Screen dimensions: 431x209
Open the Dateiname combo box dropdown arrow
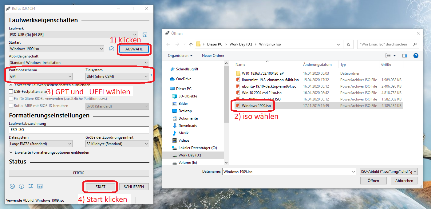click(x=353, y=172)
